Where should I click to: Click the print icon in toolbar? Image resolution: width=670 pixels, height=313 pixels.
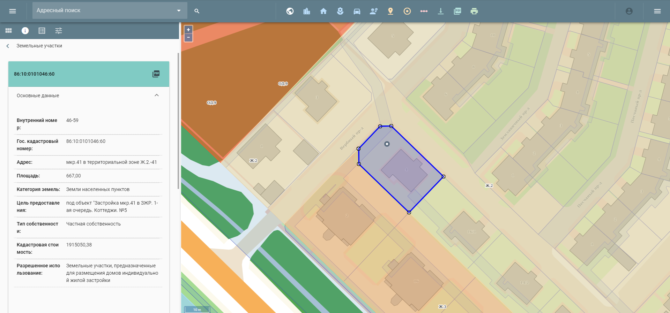(474, 11)
